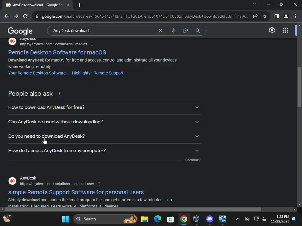The image size is (302, 226).
Task: Send Feedback on People also ask
Action: (193, 160)
